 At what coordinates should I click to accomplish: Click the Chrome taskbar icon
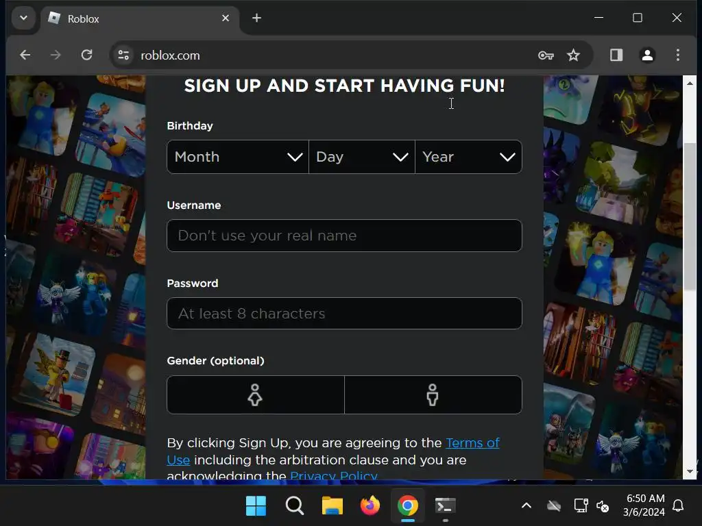(407, 506)
